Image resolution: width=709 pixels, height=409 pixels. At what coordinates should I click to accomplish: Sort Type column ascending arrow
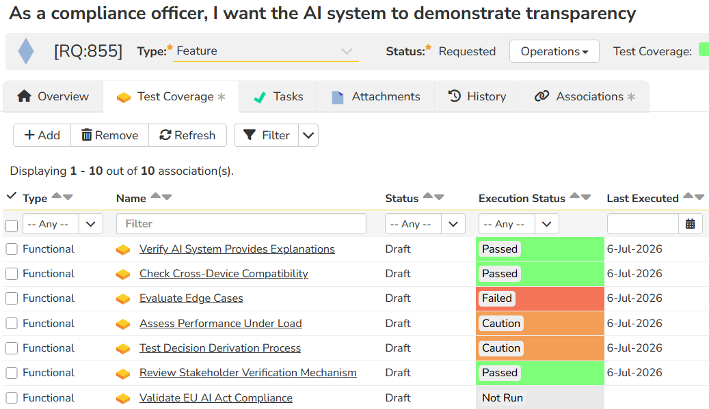click(57, 195)
